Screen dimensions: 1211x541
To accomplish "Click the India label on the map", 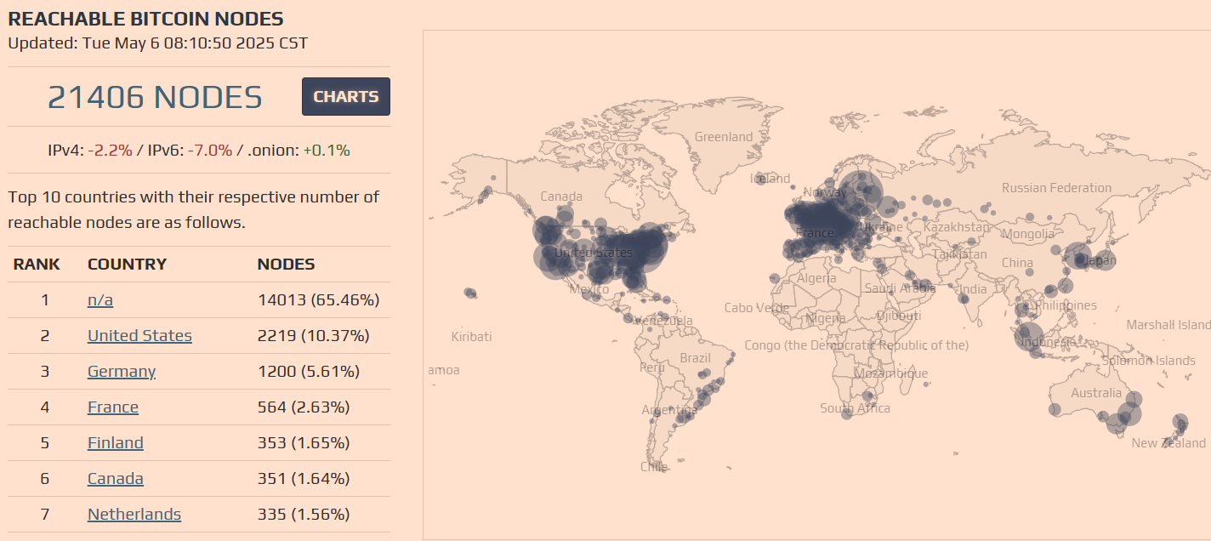I will click(x=973, y=289).
